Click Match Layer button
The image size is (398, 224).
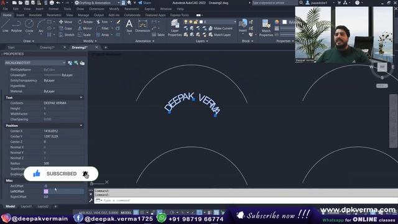(x=220, y=35)
